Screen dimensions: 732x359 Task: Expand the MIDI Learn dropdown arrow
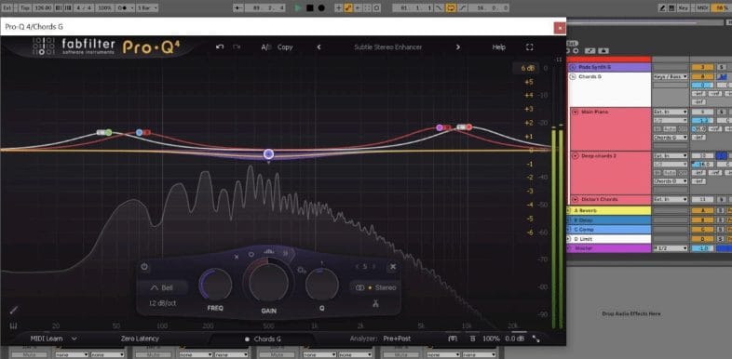click(74, 339)
